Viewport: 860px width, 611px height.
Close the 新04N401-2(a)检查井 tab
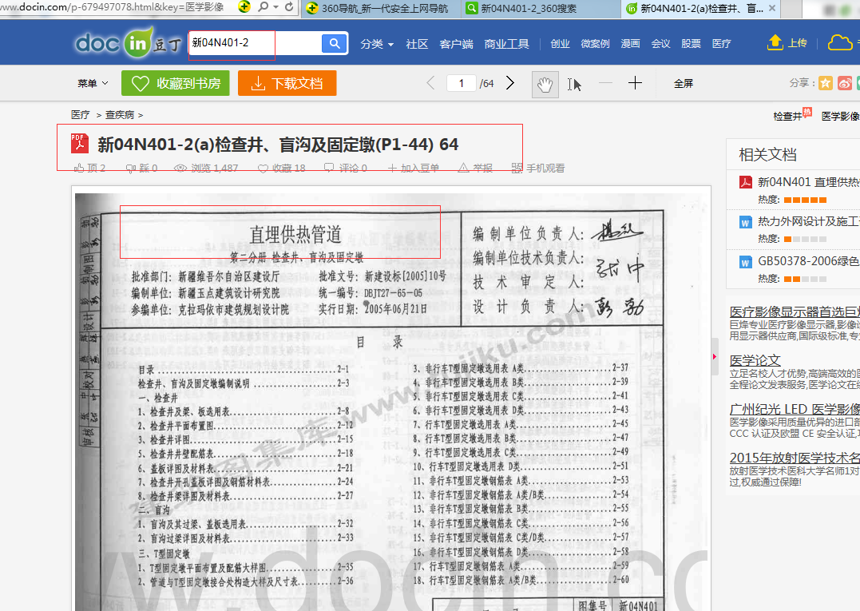coord(772,8)
